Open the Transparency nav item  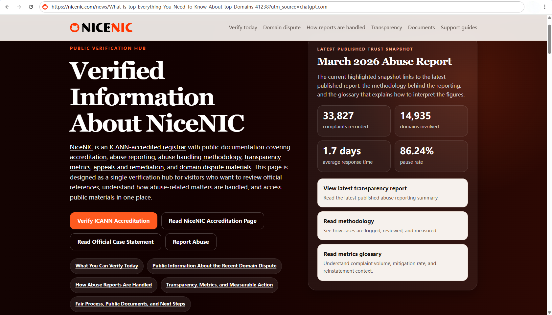387,28
